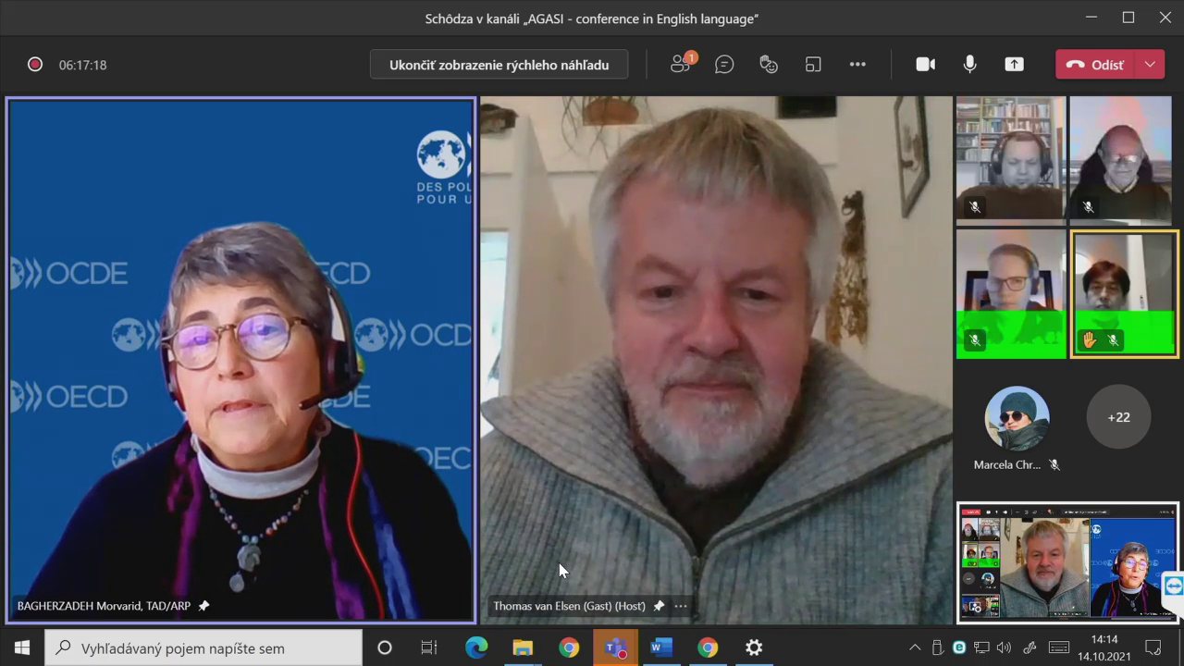The height and width of the screenshot is (666, 1184).
Task: Click the Odísť leave button
Action: click(x=1096, y=64)
